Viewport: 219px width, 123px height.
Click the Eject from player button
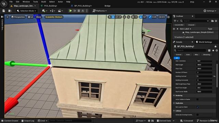[x=83, y=11]
